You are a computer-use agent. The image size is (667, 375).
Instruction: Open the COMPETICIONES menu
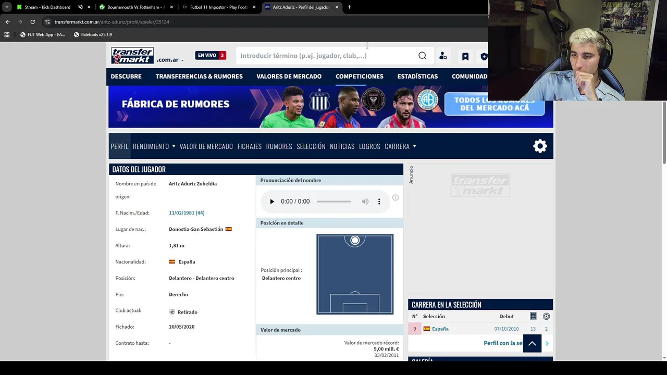click(360, 77)
